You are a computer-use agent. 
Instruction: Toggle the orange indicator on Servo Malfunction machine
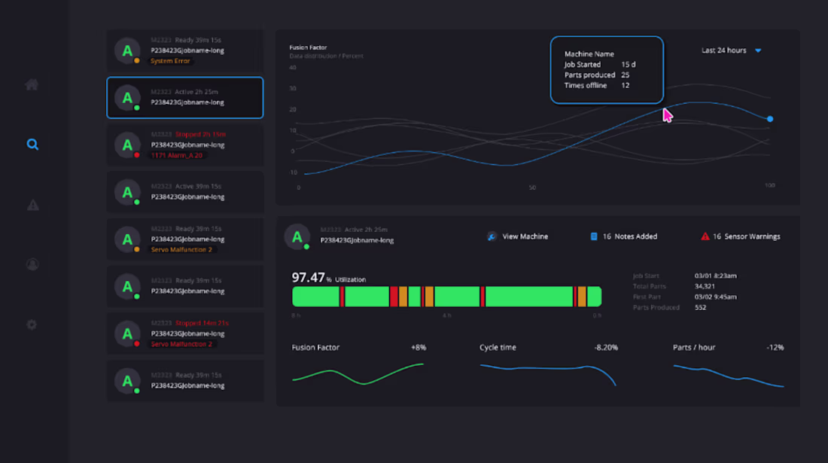[x=136, y=249]
